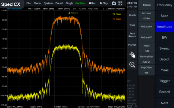174x108 pixels.
Task: Activate the pan move hand tool
Action: point(132,55)
